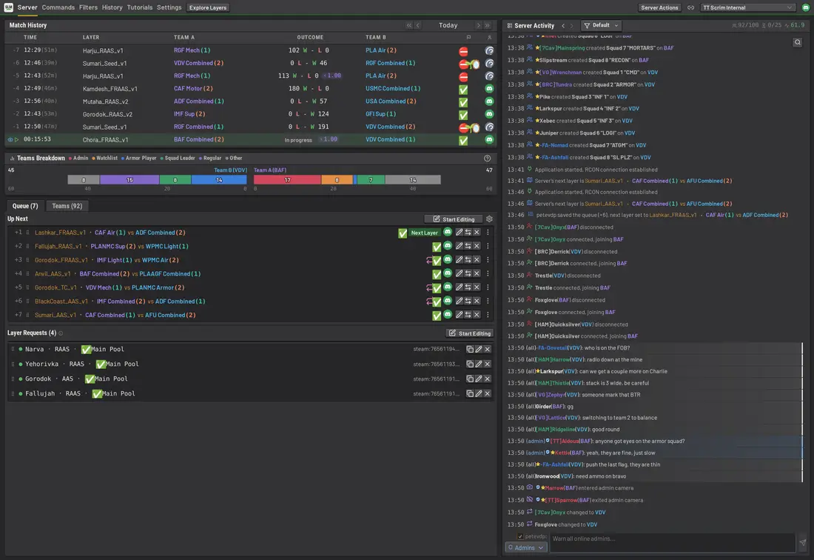Click the Server Actions button

point(659,8)
